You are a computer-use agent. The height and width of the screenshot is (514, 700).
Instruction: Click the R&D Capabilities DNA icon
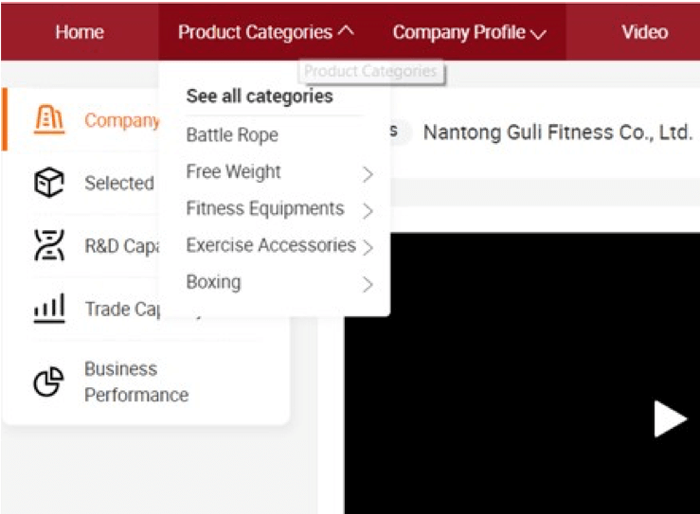pos(49,245)
